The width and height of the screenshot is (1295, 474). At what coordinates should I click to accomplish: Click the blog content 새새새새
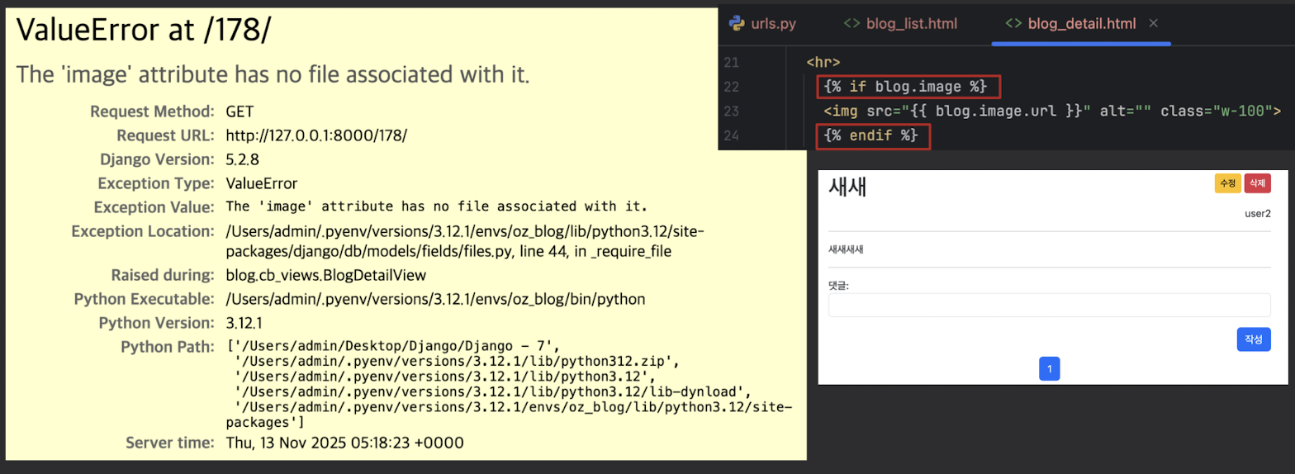point(846,249)
